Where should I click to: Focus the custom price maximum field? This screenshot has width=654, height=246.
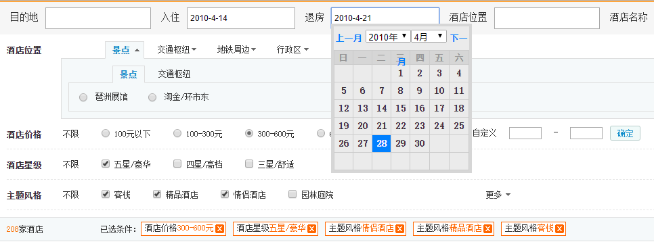586,133
